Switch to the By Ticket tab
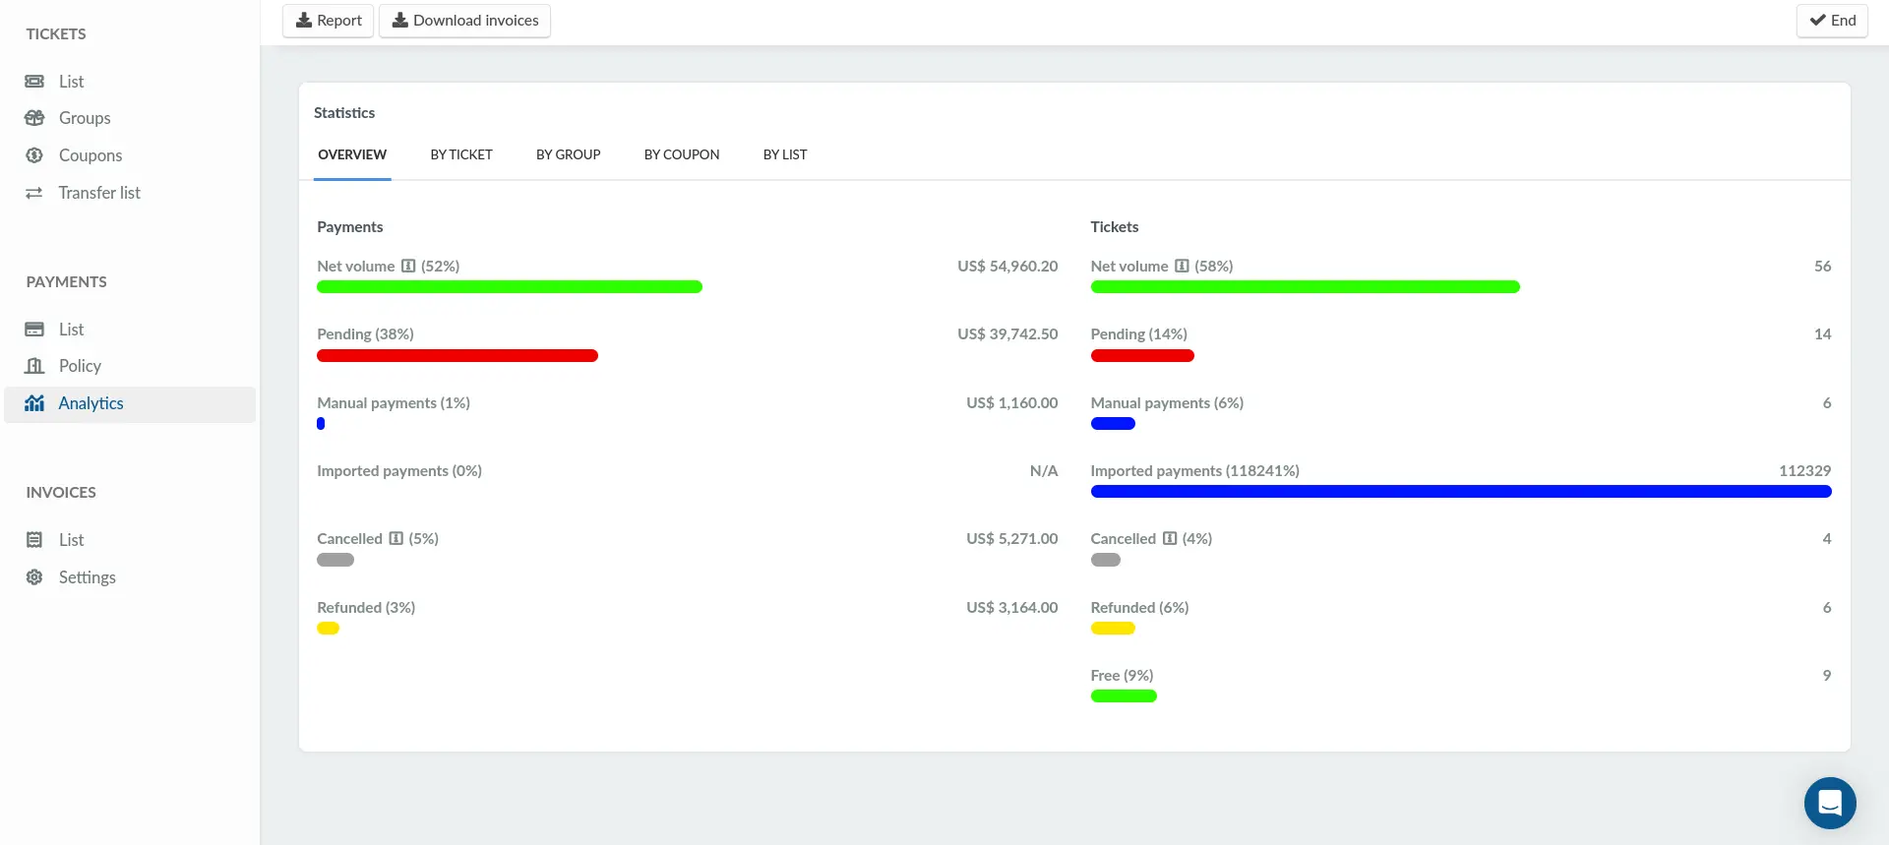Image resolution: width=1889 pixels, height=845 pixels. click(x=461, y=154)
